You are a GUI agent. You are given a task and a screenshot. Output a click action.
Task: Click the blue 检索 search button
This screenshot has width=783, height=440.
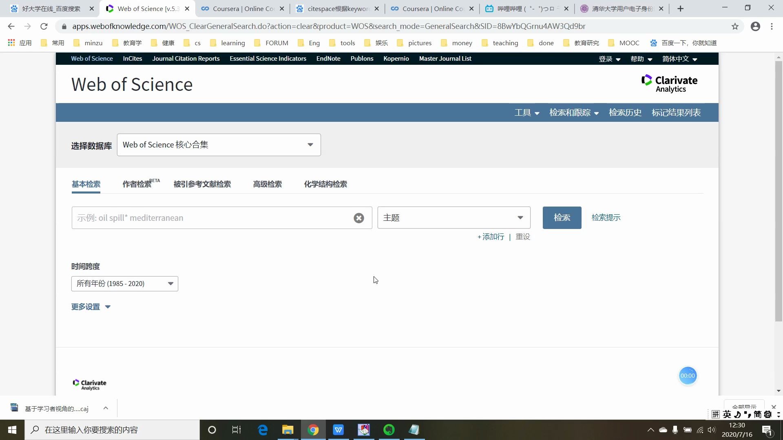(562, 218)
